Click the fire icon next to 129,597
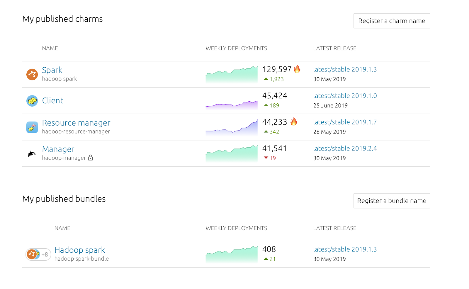This screenshot has height=289, width=469. [297, 69]
